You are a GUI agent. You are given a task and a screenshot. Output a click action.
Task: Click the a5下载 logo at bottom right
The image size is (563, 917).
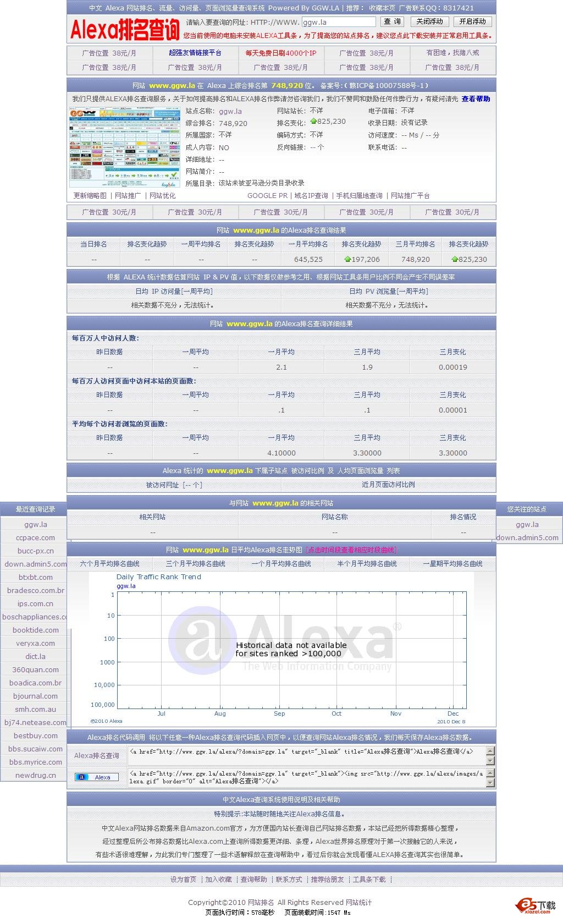[x=537, y=905]
